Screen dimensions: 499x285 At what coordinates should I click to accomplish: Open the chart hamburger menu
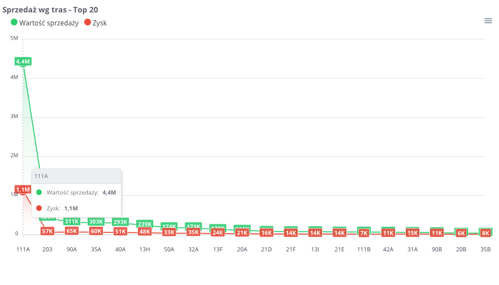click(x=488, y=21)
